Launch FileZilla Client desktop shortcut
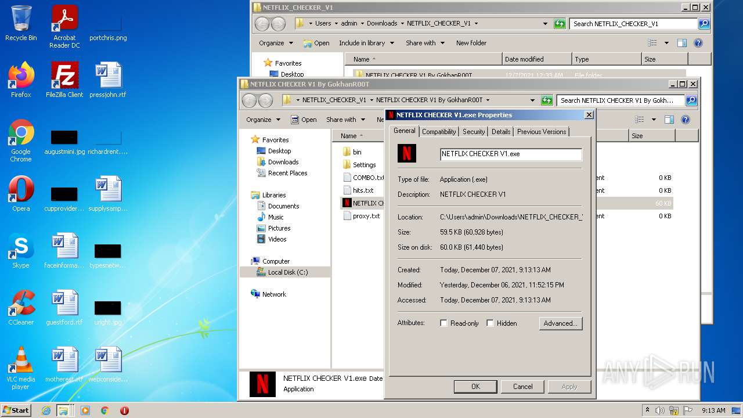Image resolution: width=743 pixels, height=418 pixels. 64,80
